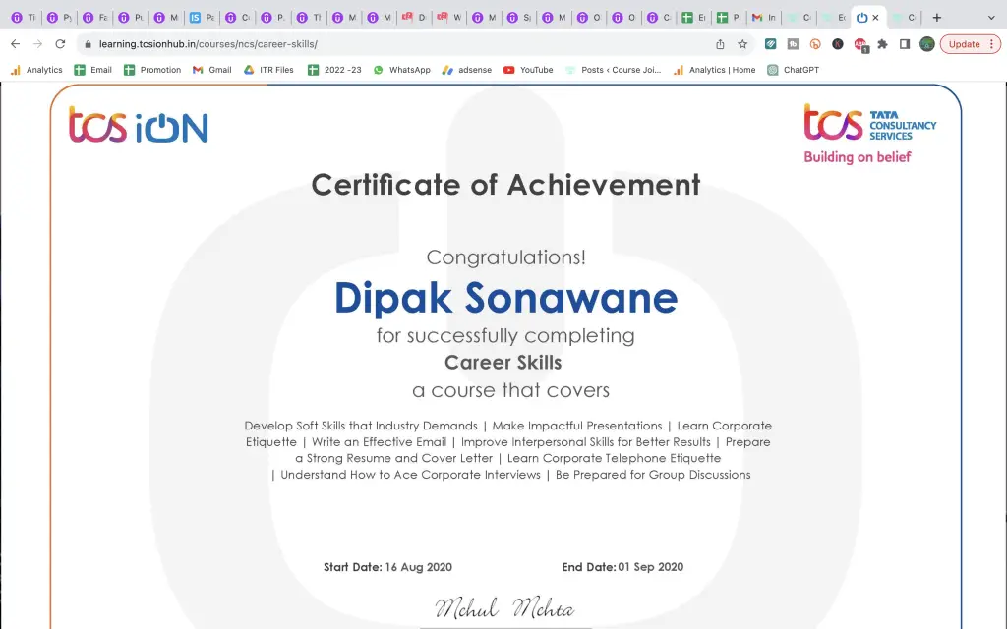Switch to the green sheets 'Ei' tab
This screenshot has width=1007, height=629.
click(x=693, y=18)
